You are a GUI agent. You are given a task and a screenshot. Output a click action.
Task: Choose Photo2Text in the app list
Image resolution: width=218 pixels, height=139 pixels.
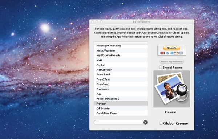121,79
